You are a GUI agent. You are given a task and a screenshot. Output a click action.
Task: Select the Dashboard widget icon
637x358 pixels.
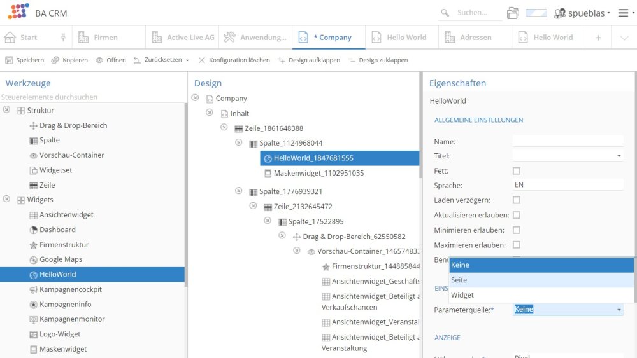[34, 230]
